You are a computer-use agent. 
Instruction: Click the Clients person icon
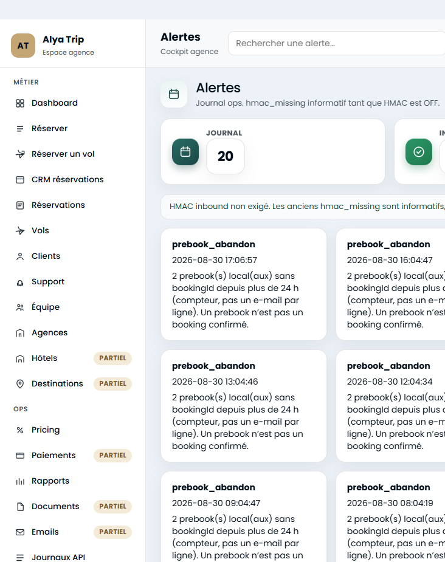pos(20,256)
